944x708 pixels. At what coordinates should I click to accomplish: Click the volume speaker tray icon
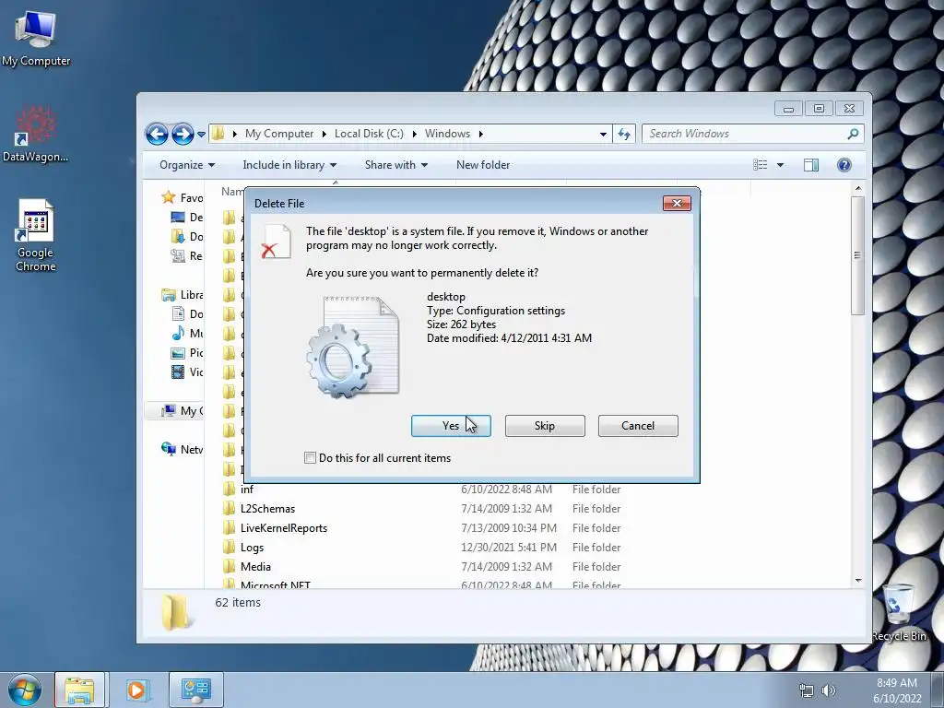click(829, 690)
